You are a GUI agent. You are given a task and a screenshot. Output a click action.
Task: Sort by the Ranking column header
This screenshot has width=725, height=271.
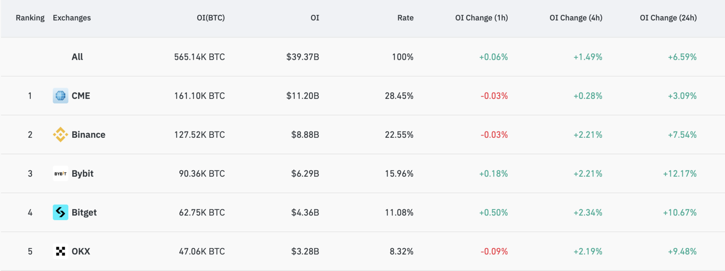click(x=30, y=18)
